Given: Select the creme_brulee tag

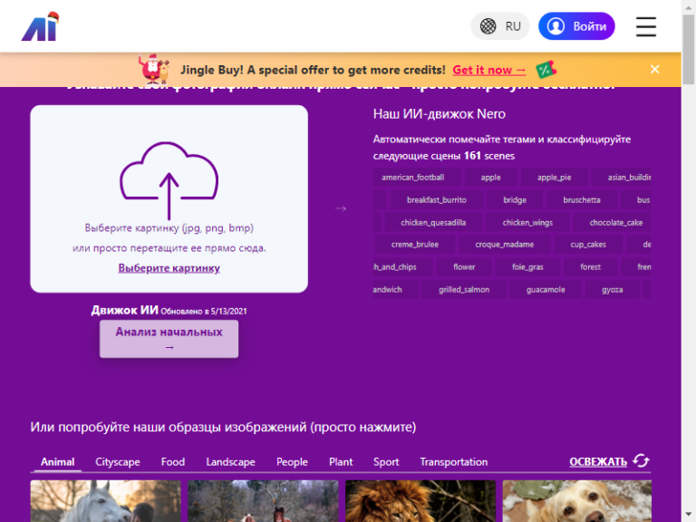Looking at the screenshot, I should click(x=415, y=244).
